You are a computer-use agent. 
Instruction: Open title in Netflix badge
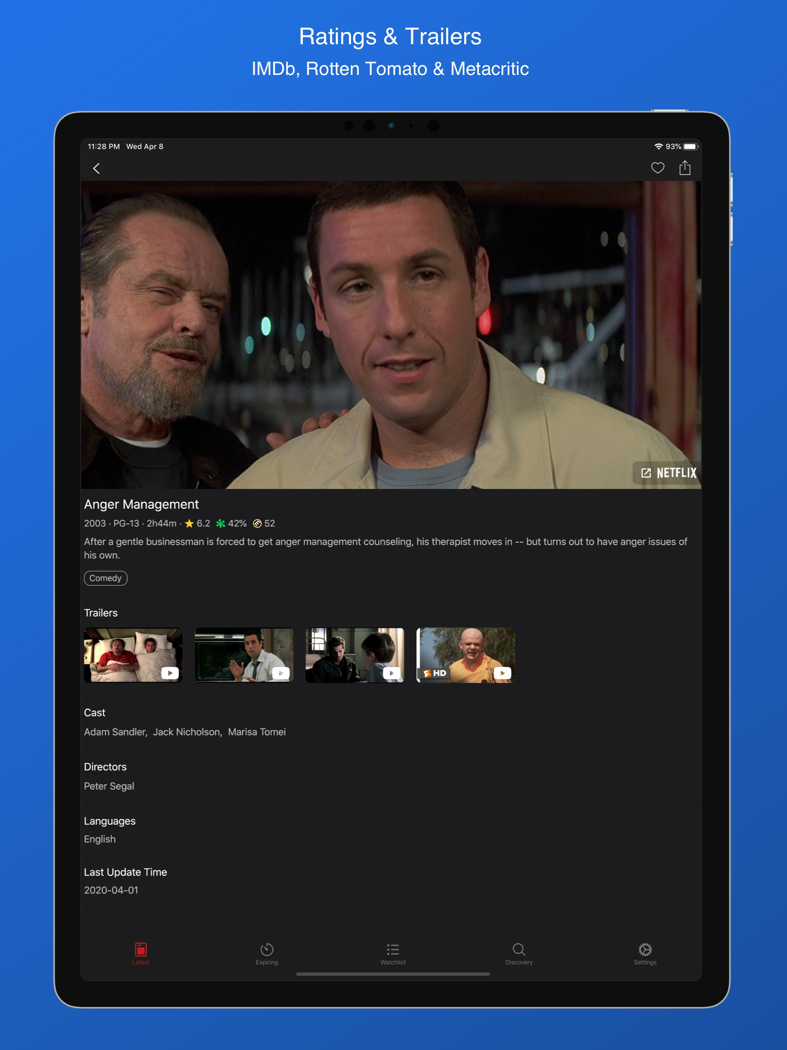coord(668,473)
